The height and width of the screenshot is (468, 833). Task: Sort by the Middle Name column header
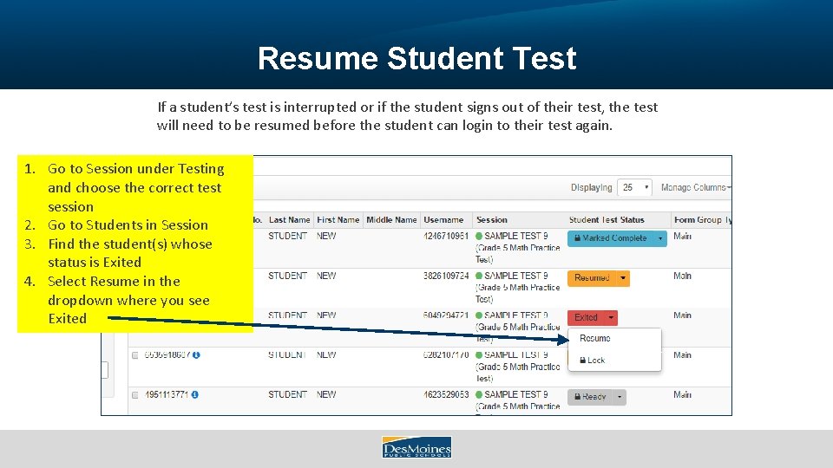(391, 219)
